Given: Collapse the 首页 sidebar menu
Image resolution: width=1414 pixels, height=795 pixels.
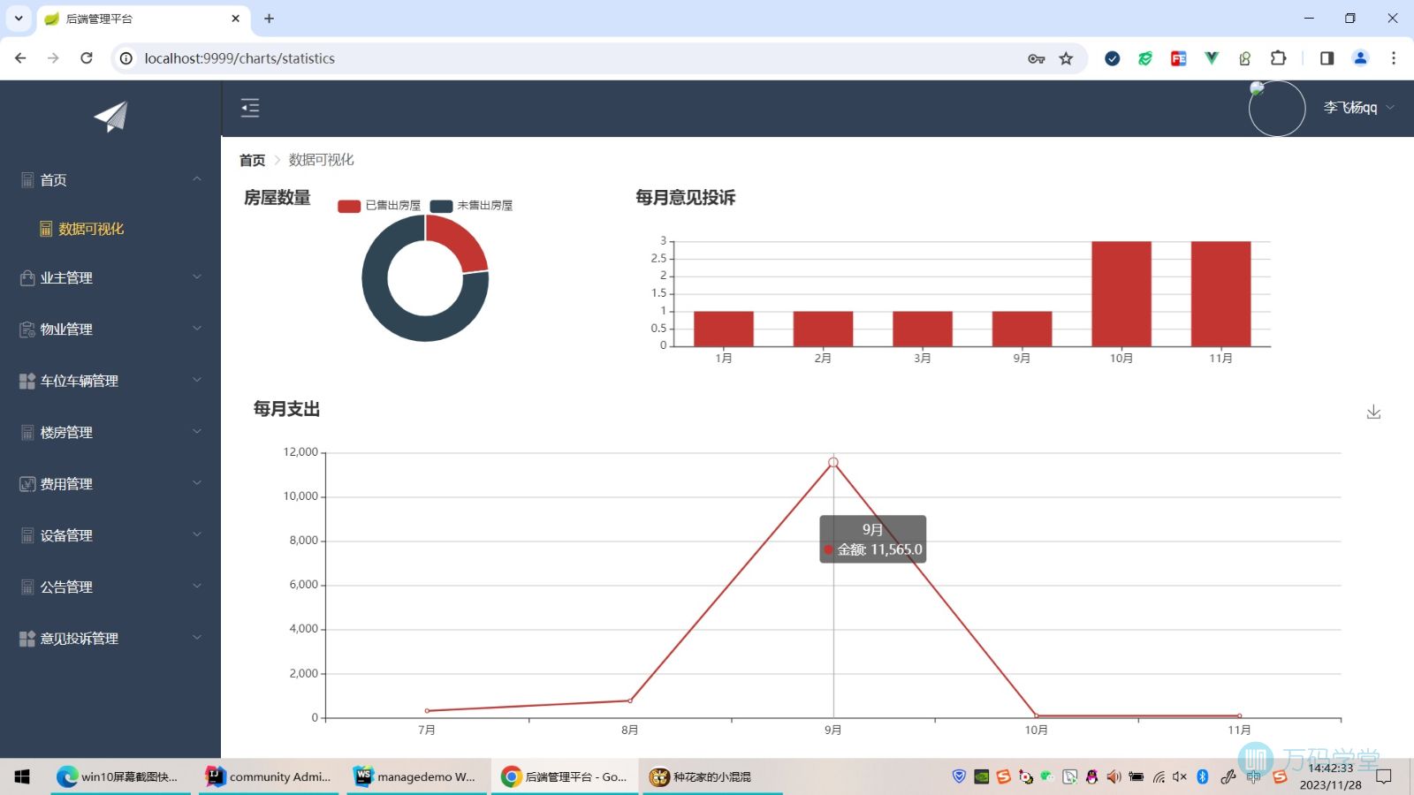Looking at the screenshot, I should click(x=110, y=179).
